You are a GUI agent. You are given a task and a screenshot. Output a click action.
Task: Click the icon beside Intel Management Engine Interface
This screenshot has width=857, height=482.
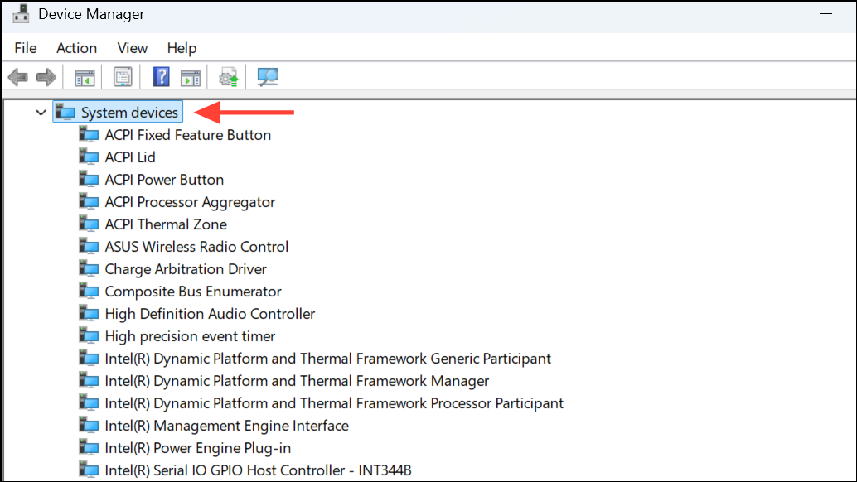coord(89,425)
